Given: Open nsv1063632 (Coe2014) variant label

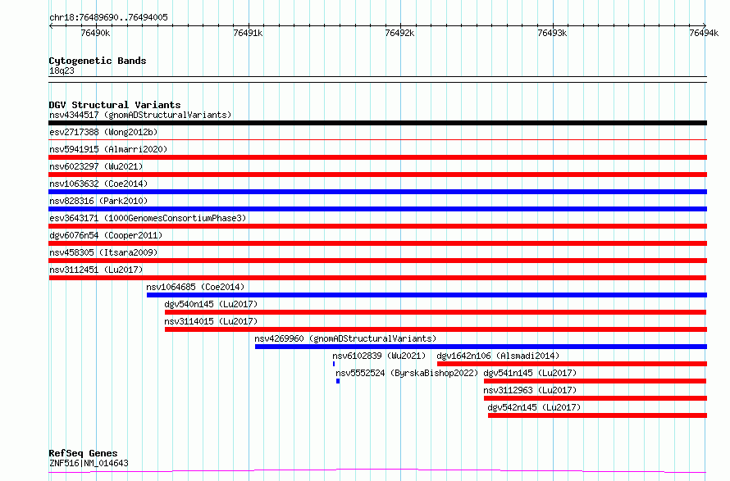Looking at the screenshot, I should tap(98, 184).
